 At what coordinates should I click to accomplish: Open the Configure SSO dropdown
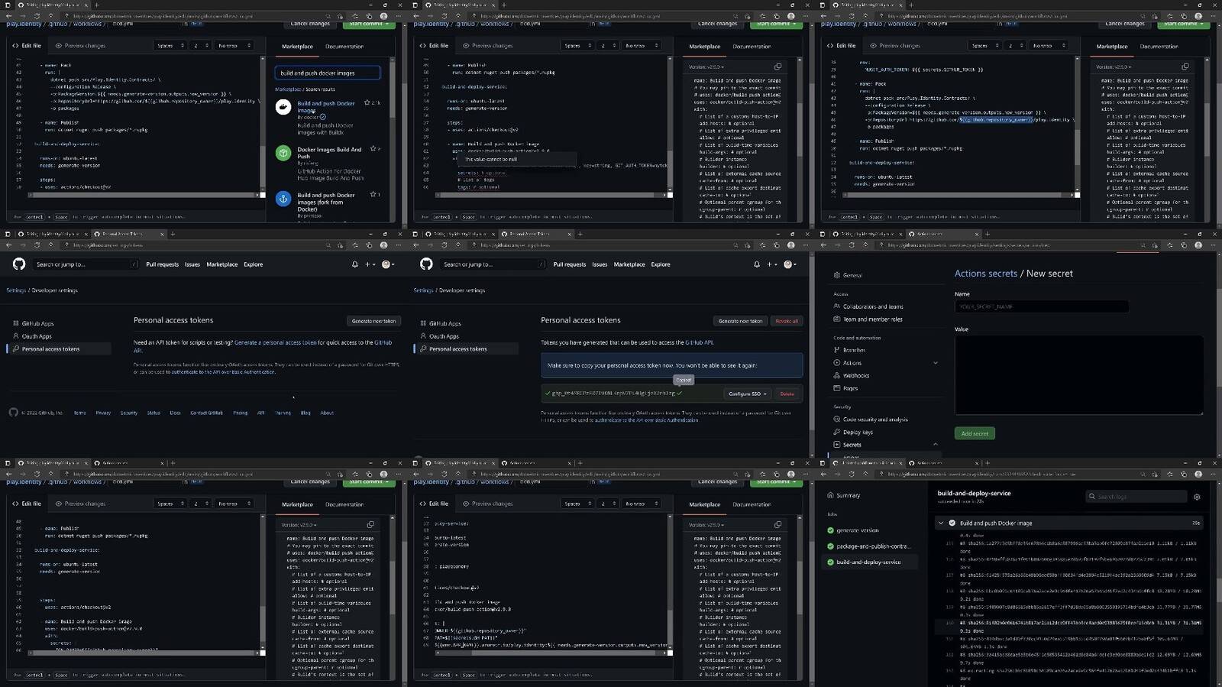(x=747, y=394)
